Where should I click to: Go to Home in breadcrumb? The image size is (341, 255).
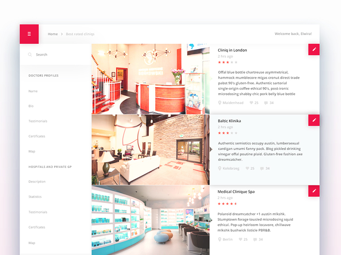[53, 34]
